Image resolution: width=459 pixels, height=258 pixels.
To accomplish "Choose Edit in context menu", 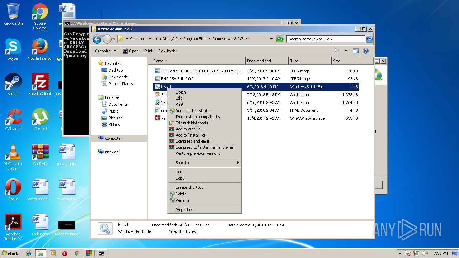I will coord(204,98).
